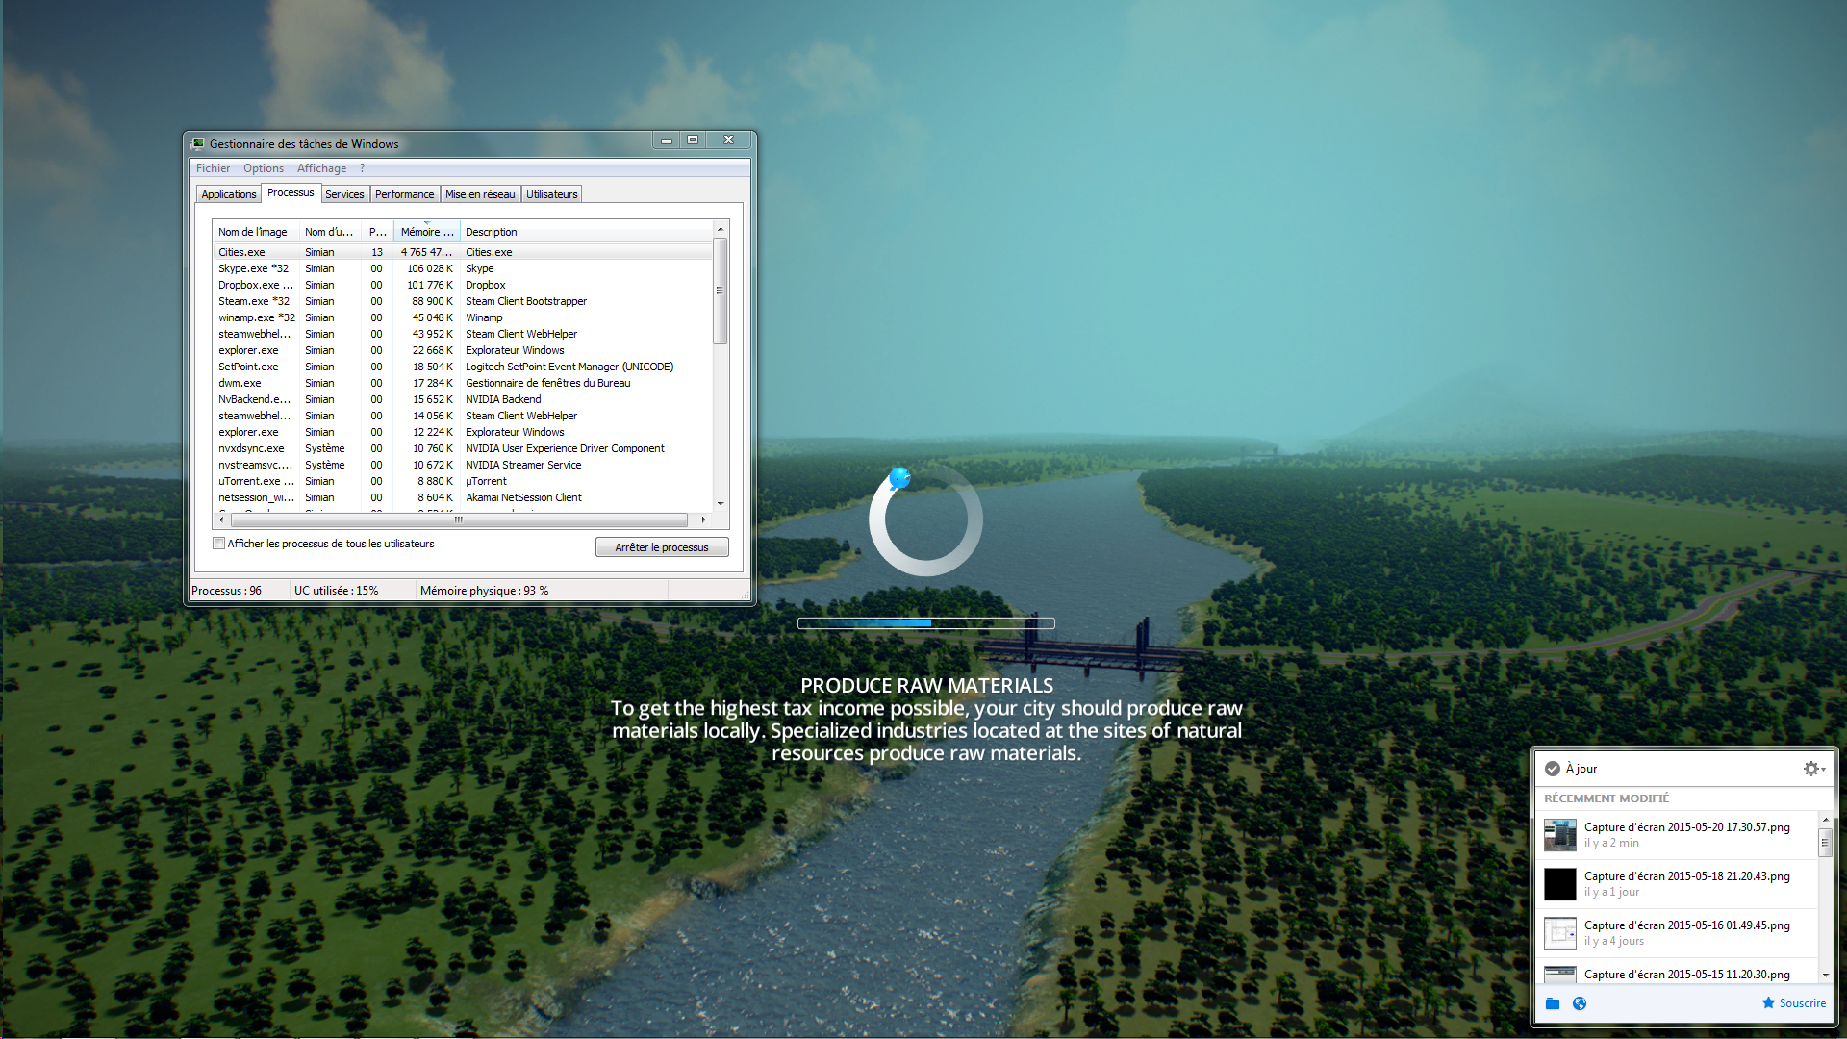Click the star icon beside Souscrire
This screenshot has width=1847, height=1039.
pos(1768,1002)
